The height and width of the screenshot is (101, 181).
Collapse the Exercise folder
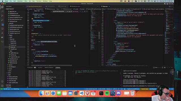click(12, 39)
